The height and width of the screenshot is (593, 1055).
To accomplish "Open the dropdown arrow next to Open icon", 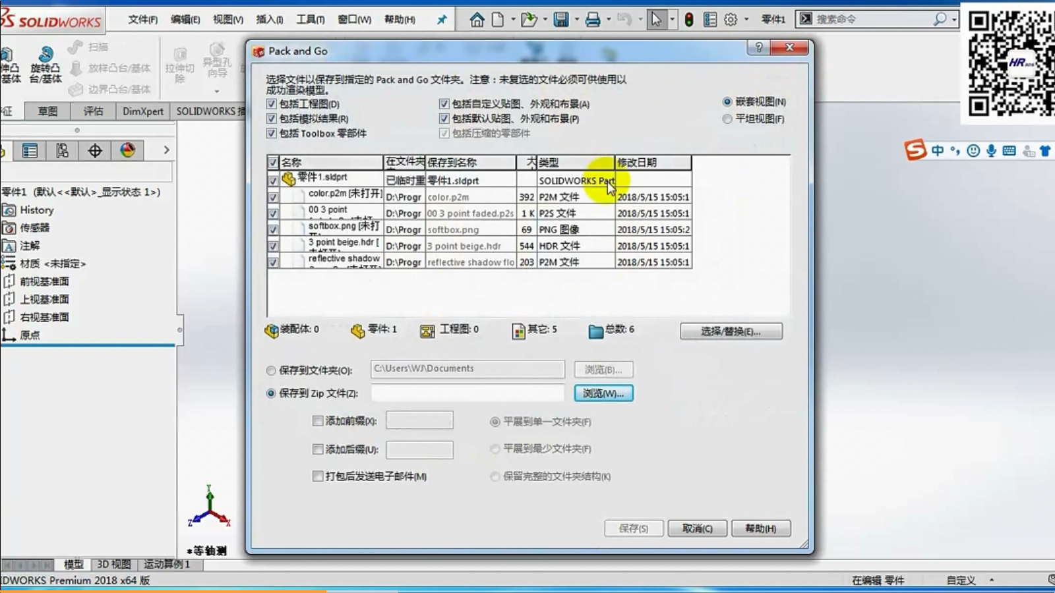I will point(545,20).
